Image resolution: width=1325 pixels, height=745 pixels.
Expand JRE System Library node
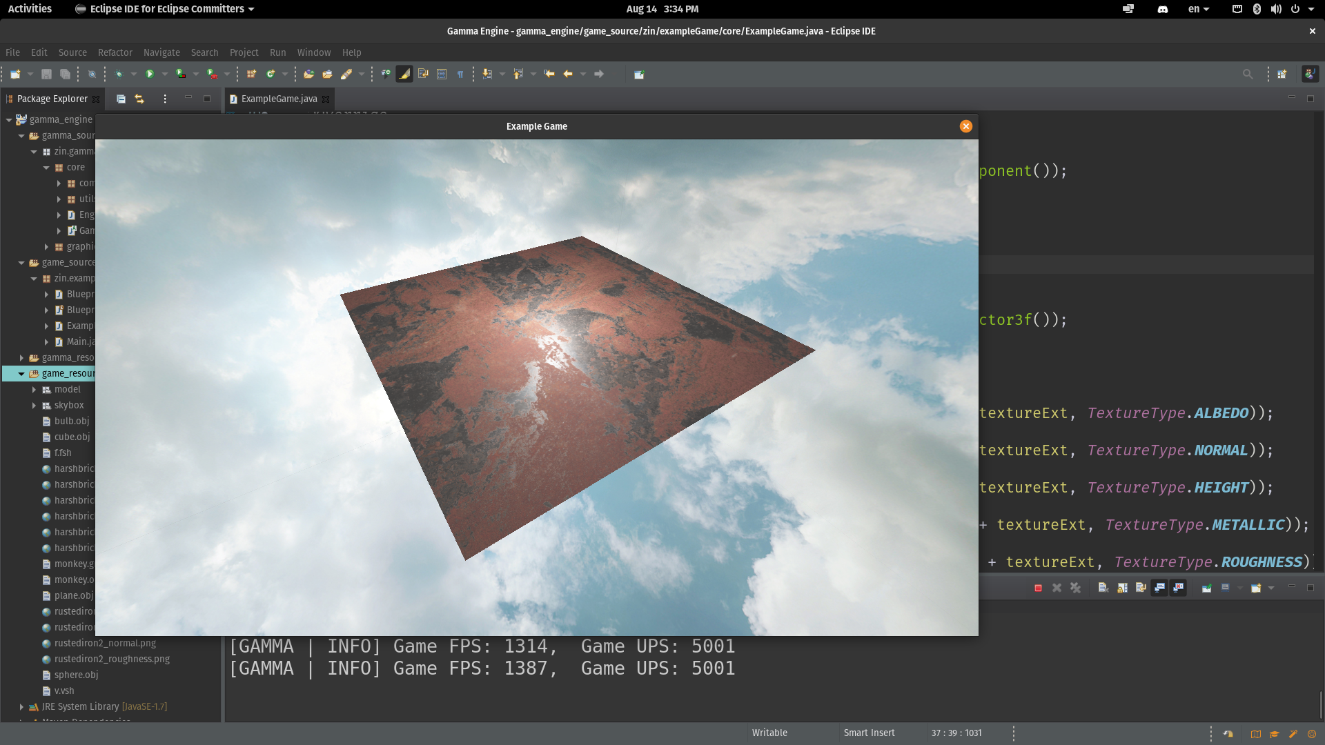pos(21,707)
